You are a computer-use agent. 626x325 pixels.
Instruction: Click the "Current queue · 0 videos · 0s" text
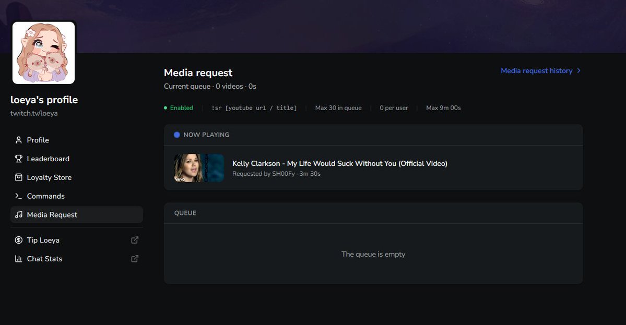[210, 86]
